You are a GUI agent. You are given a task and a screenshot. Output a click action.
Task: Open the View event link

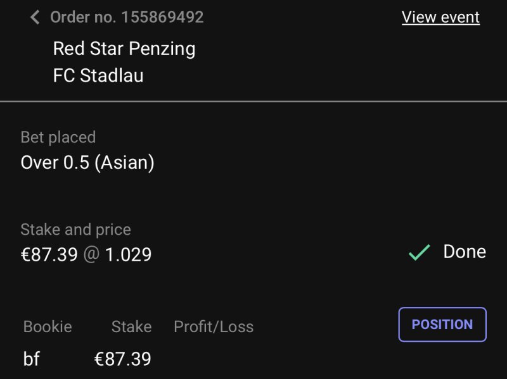coord(440,17)
